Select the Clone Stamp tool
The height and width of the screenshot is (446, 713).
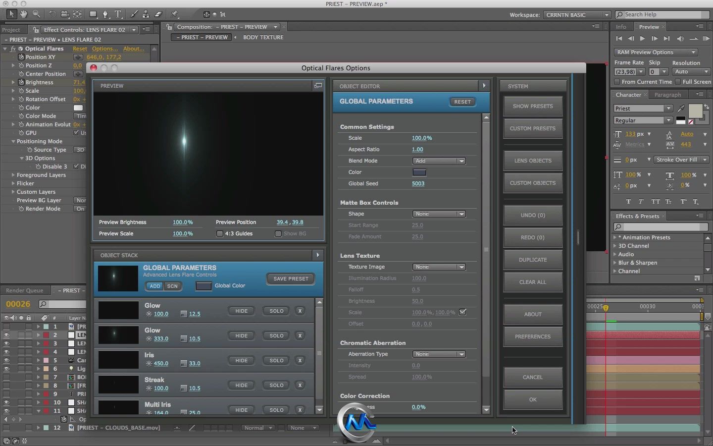146,14
